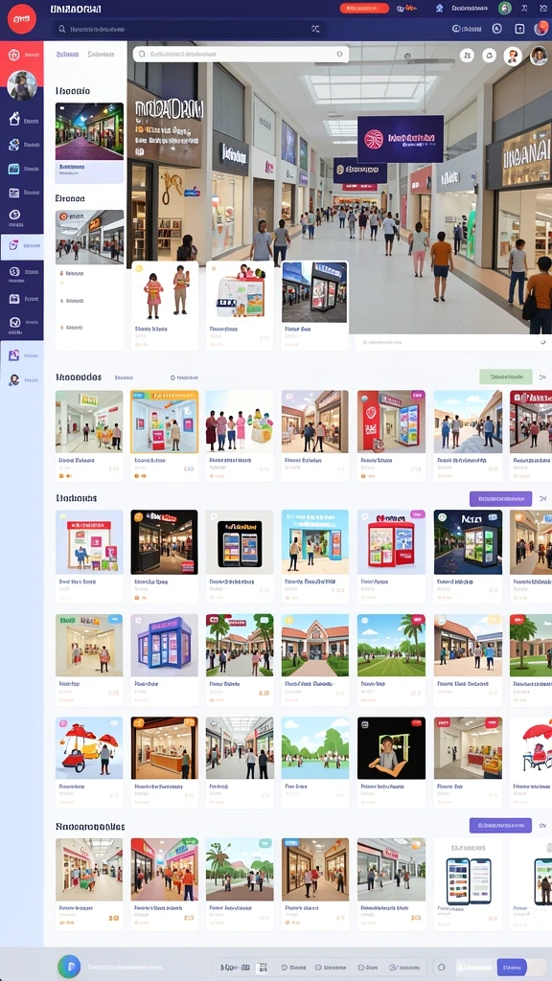
Task: Open the people icon above the mall banner
Action: click(467, 56)
